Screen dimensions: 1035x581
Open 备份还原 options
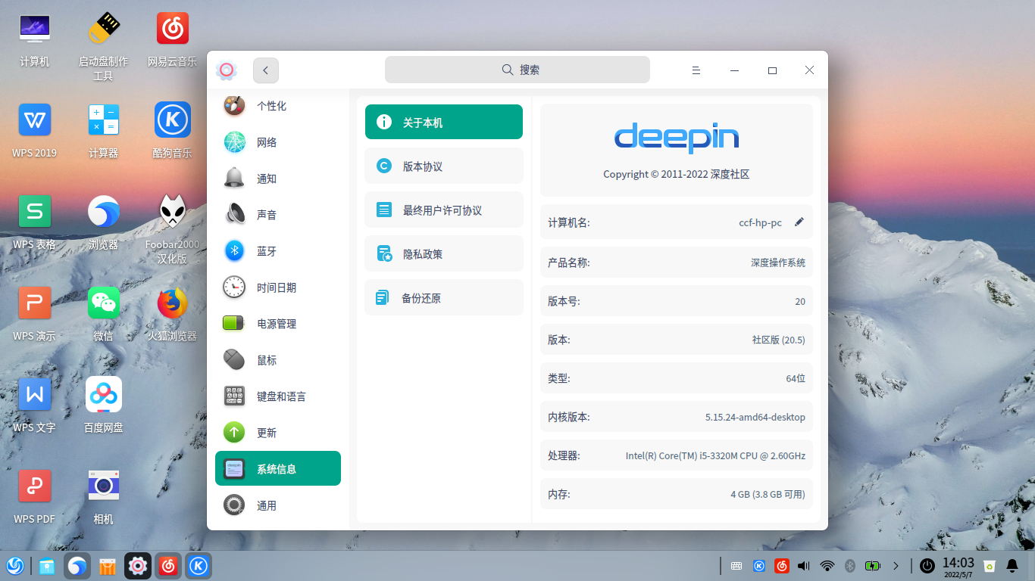pyautogui.click(x=443, y=297)
